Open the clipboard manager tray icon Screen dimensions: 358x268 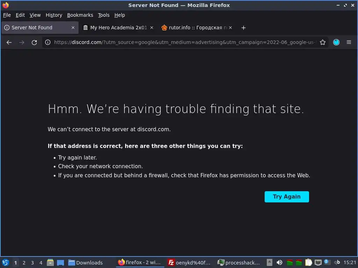tap(308, 262)
